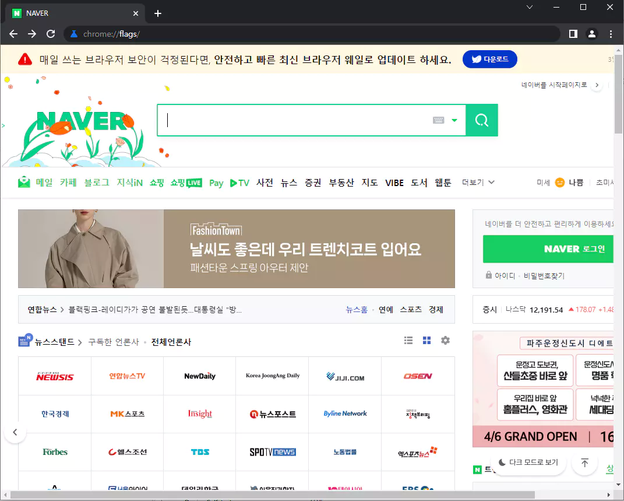Open VIBE service link
Image resolution: width=624 pixels, height=501 pixels.
[x=394, y=183]
